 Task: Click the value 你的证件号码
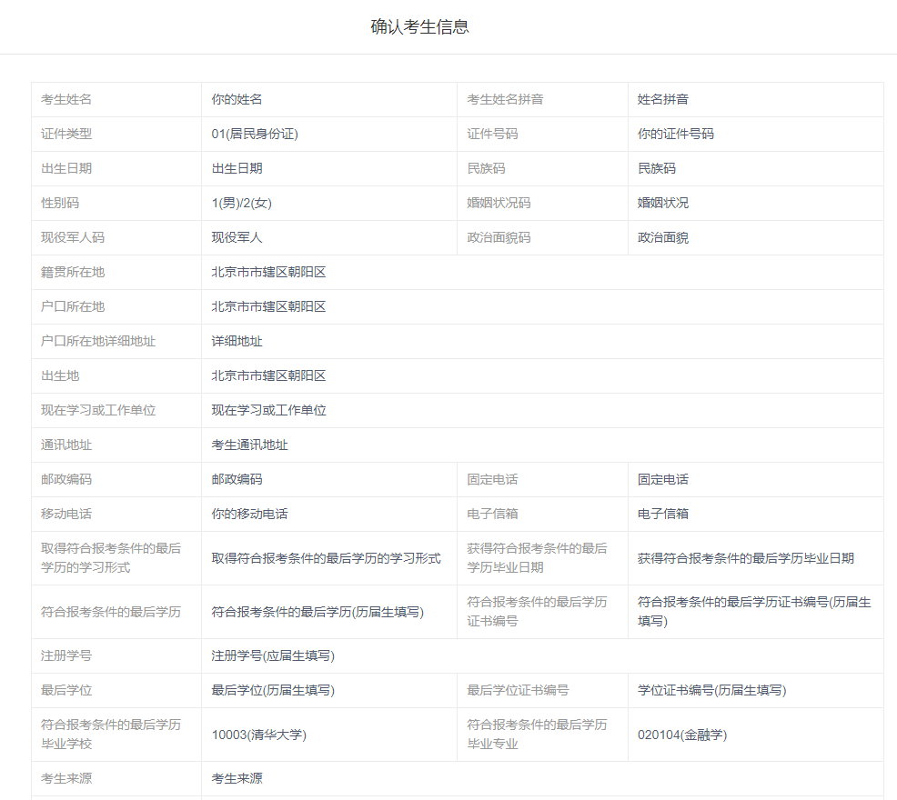pyautogui.click(x=676, y=134)
